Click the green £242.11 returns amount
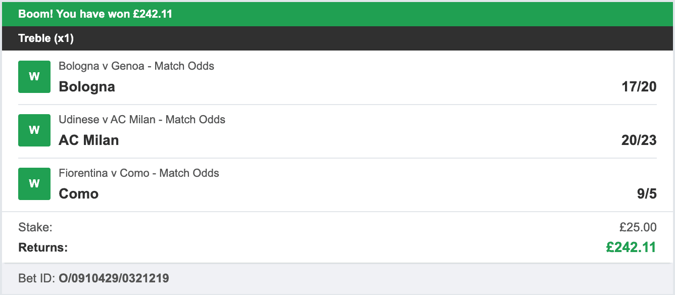 point(631,248)
